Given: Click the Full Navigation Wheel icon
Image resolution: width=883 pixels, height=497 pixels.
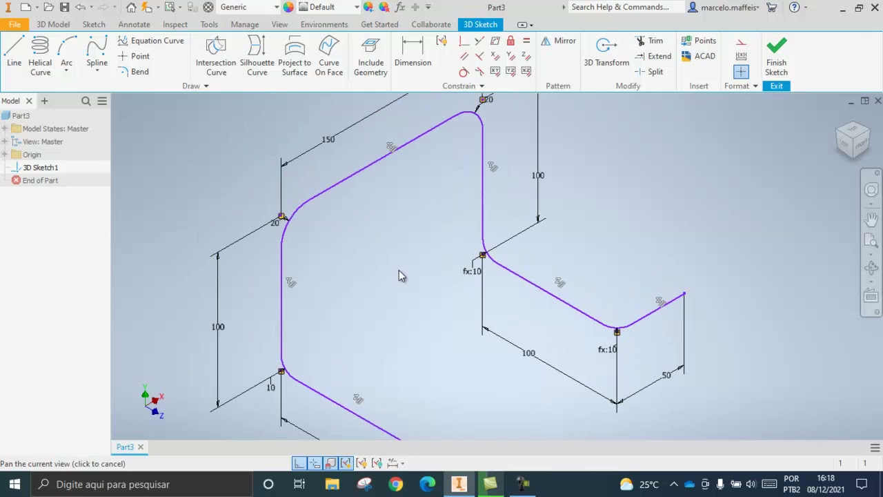Looking at the screenshot, I should pyautogui.click(x=871, y=191).
